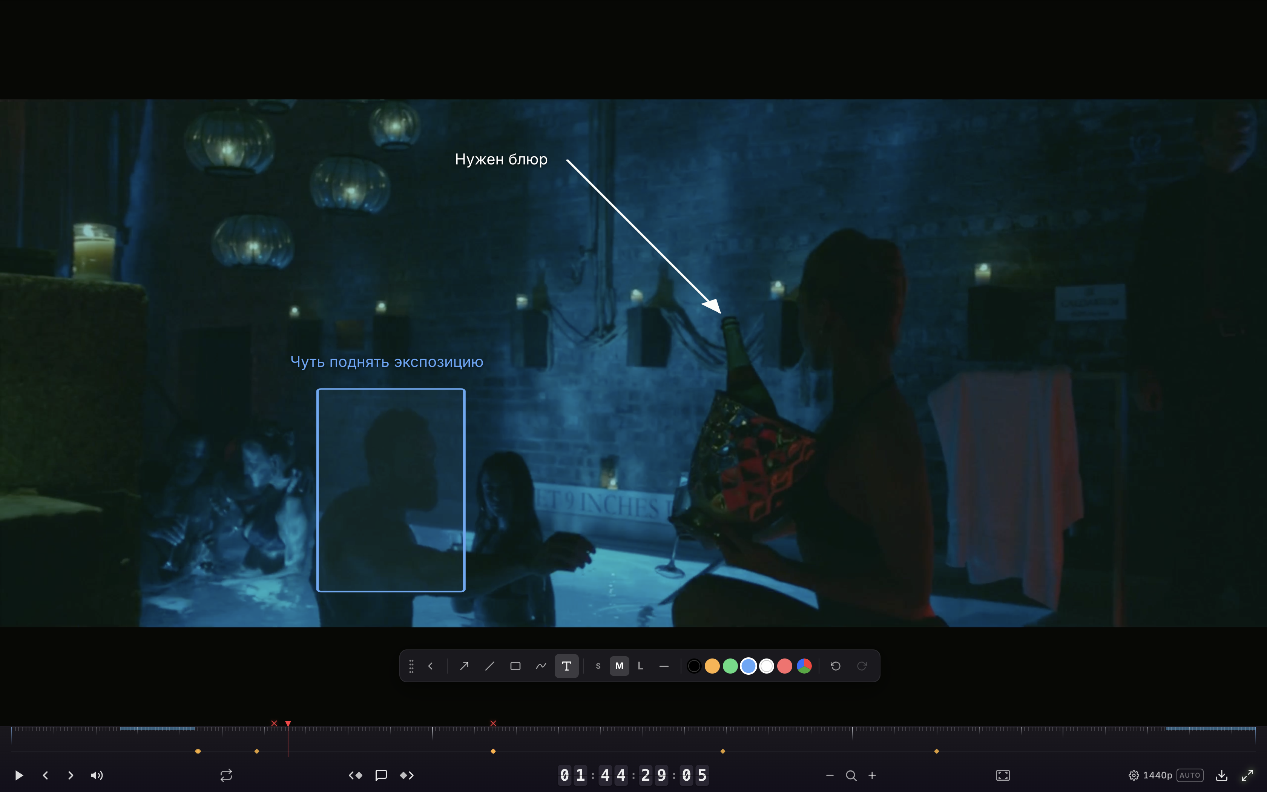Select the rectangle annotation tool
The height and width of the screenshot is (792, 1267).
point(515,666)
